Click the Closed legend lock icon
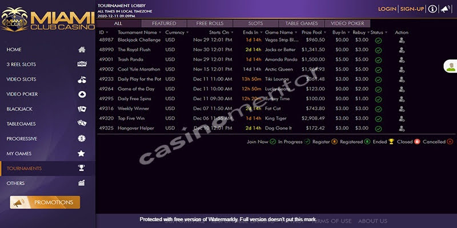457x228 pixels. point(417,141)
